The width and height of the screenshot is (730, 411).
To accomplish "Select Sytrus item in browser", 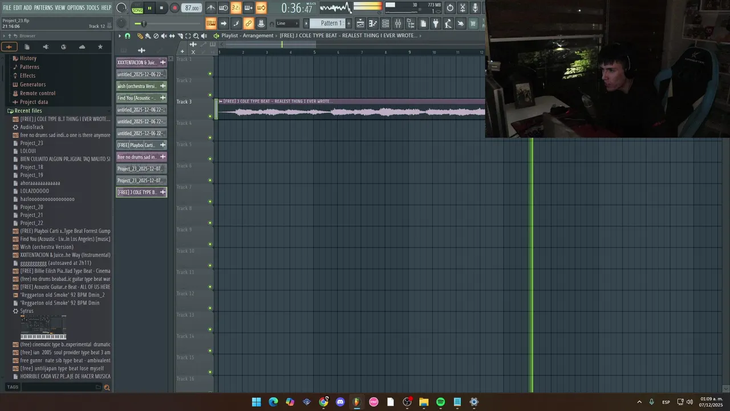I will click(x=27, y=311).
